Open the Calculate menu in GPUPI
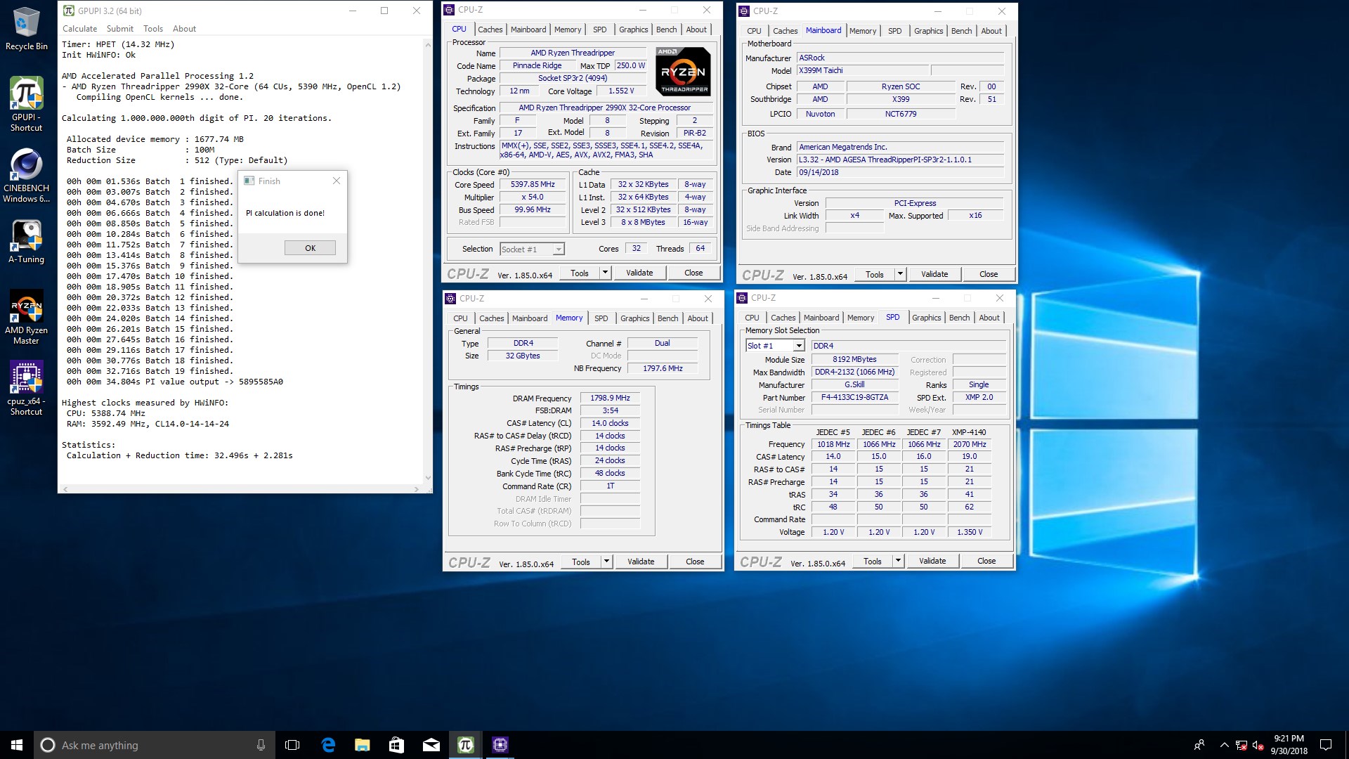 [x=79, y=29]
